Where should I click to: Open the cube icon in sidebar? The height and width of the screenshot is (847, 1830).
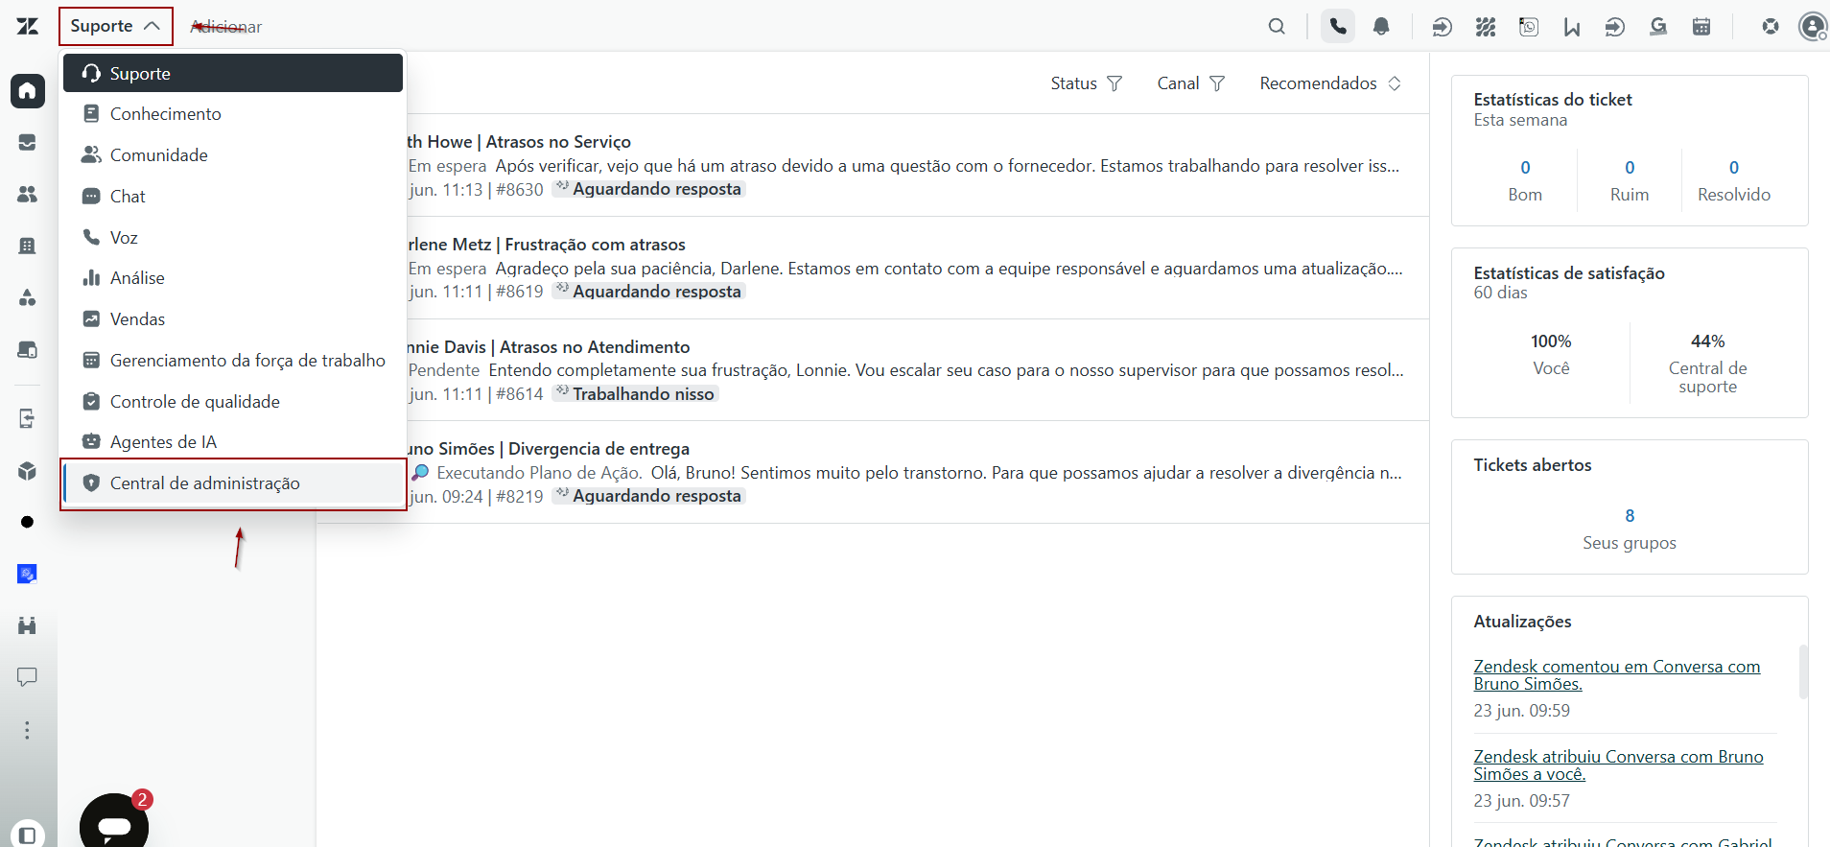(28, 470)
